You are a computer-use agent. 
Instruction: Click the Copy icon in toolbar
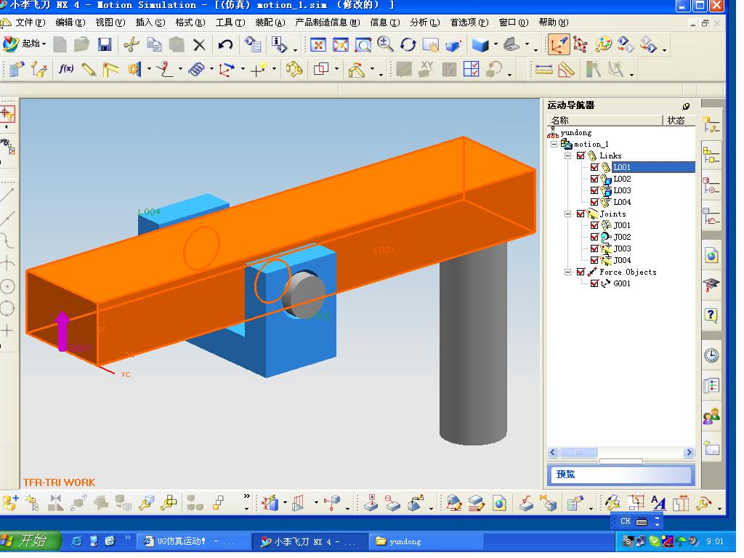coord(154,44)
